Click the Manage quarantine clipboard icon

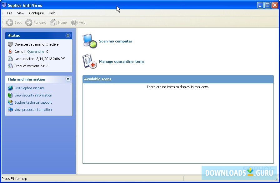(90, 62)
